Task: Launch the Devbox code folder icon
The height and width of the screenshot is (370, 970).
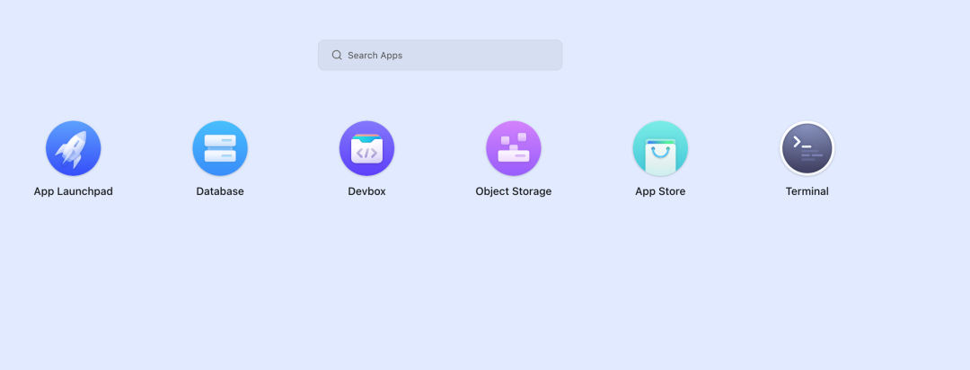Action: point(366,148)
